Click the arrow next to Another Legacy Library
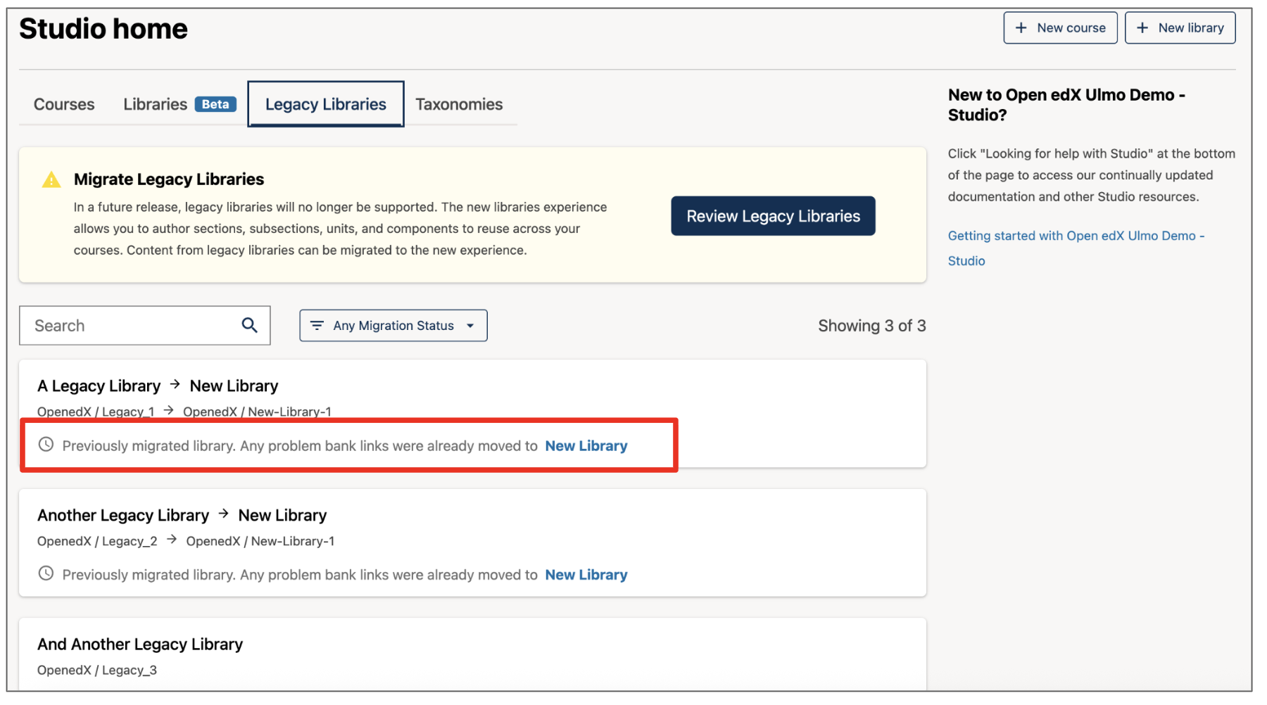This screenshot has height=705, width=1267. [x=222, y=514]
